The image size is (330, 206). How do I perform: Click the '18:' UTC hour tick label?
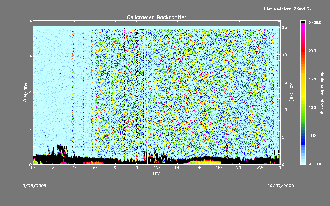219,168
